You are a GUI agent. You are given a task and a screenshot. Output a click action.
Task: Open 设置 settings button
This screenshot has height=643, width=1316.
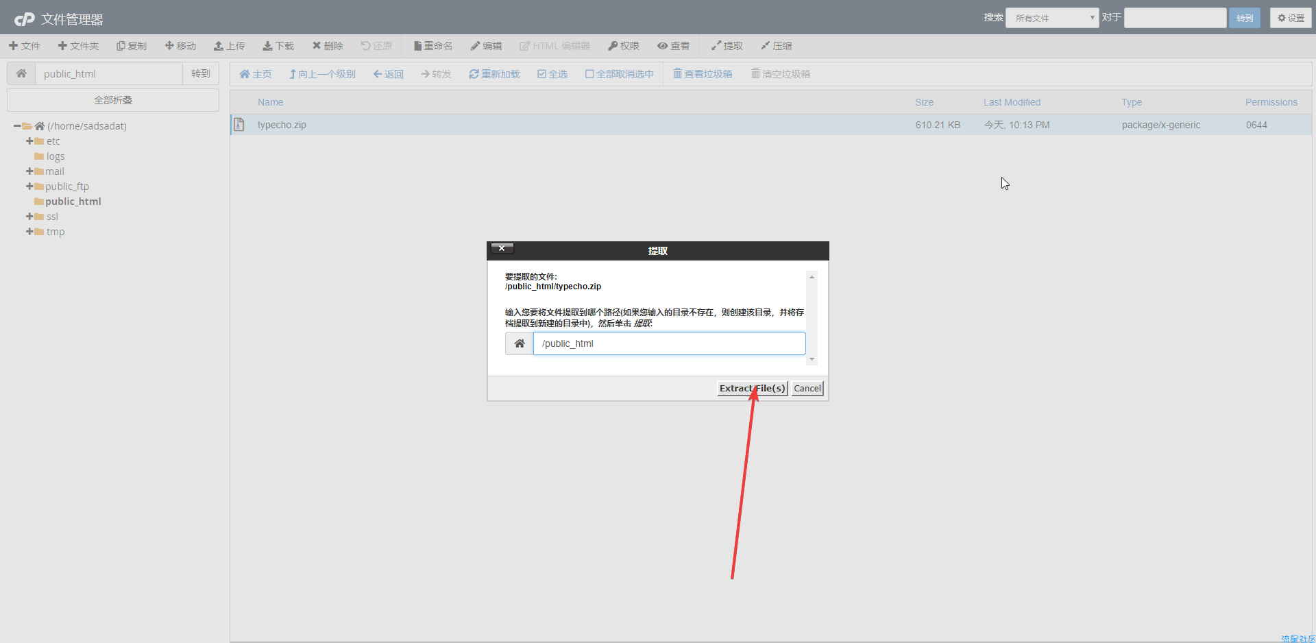pyautogui.click(x=1291, y=18)
